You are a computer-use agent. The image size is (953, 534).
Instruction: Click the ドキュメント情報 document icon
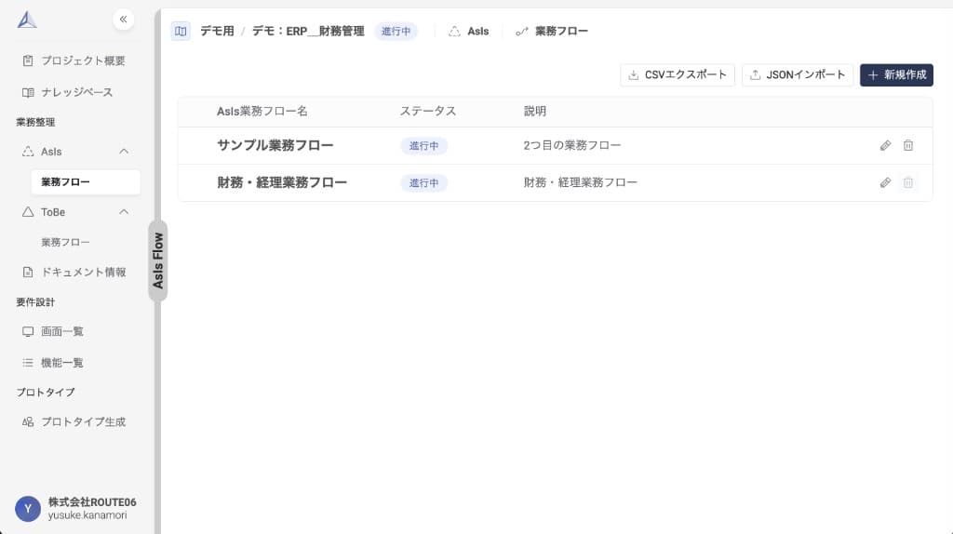point(28,273)
